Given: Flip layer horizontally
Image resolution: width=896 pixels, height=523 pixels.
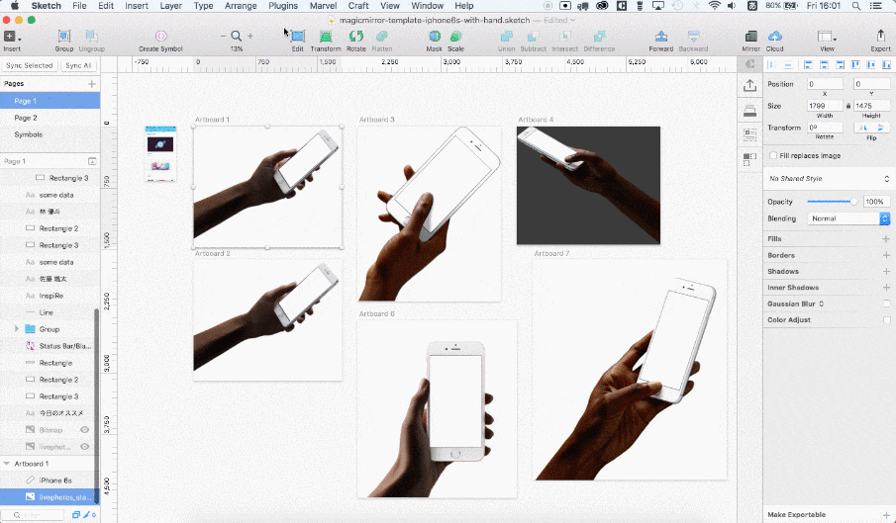Looking at the screenshot, I should (x=863, y=128).
